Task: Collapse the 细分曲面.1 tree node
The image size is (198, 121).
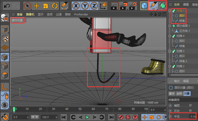Action: pos(170,26)
